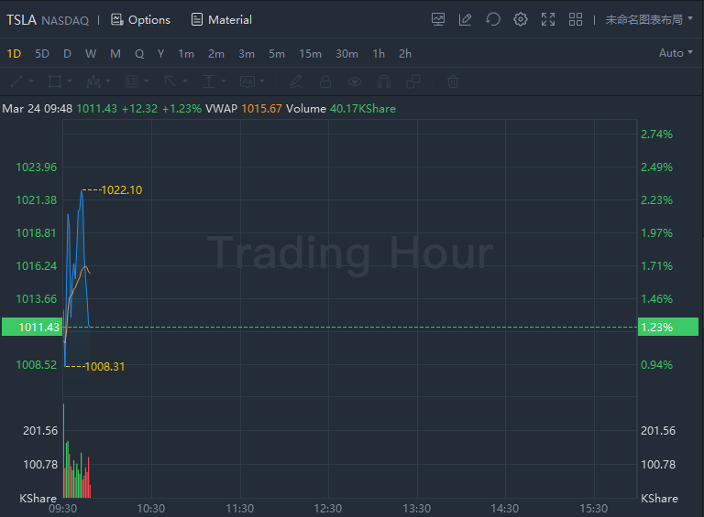
Task: Expand the text tool options arrow
Action: 262,81
